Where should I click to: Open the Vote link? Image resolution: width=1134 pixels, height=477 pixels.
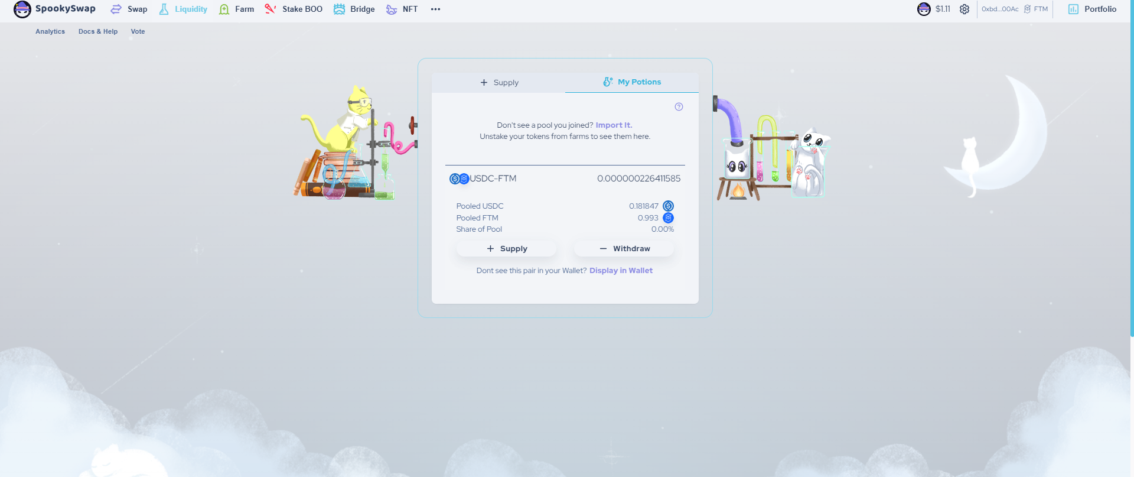click(138, 31)
